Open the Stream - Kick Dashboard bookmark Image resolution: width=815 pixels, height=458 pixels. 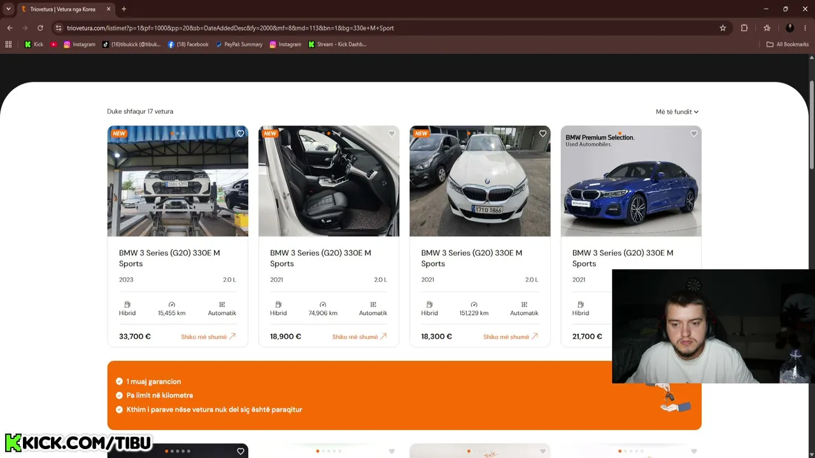(x=337, y=45)
